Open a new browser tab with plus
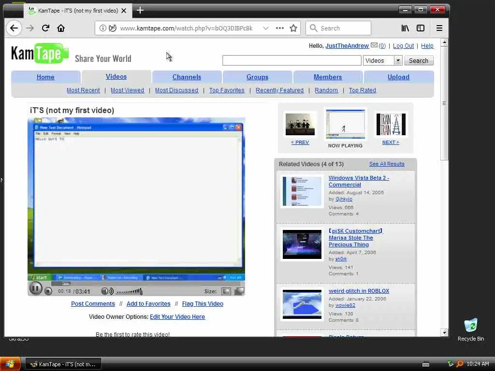This screenshot has height=371, width=495. click(x=140, y=11)
